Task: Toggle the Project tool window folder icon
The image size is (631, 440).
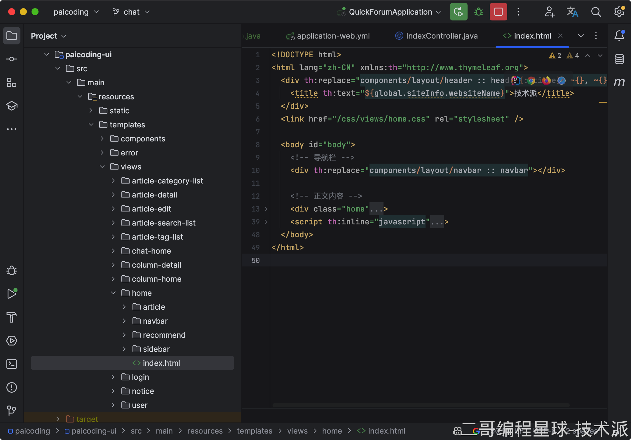Action: click(x=12, y=36)
